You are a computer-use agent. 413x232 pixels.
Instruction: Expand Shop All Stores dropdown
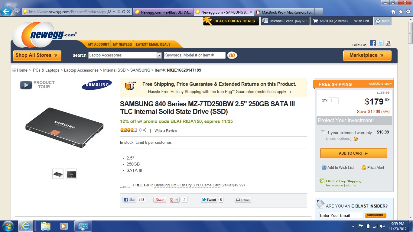[37, 56]
